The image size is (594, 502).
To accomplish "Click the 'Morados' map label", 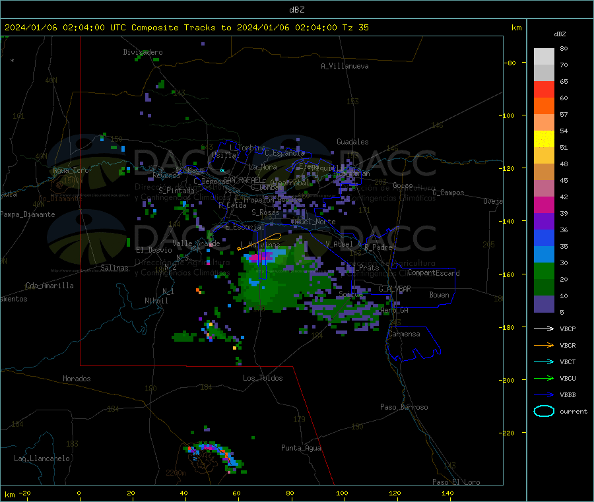I will (77, 379).
